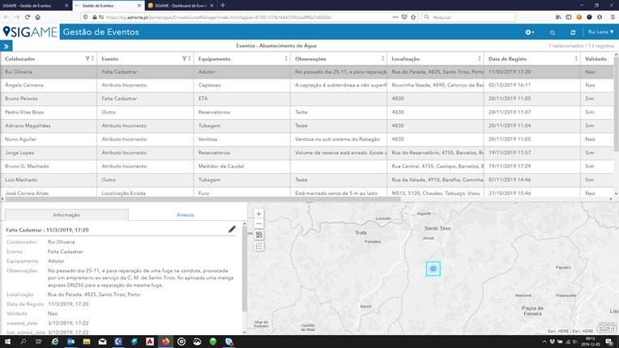Image resolution: width=619 pixels, height=348 pixels.
Task: Expand the left side panel arrow
Action: pyautogui.click(x=7, y=46)
